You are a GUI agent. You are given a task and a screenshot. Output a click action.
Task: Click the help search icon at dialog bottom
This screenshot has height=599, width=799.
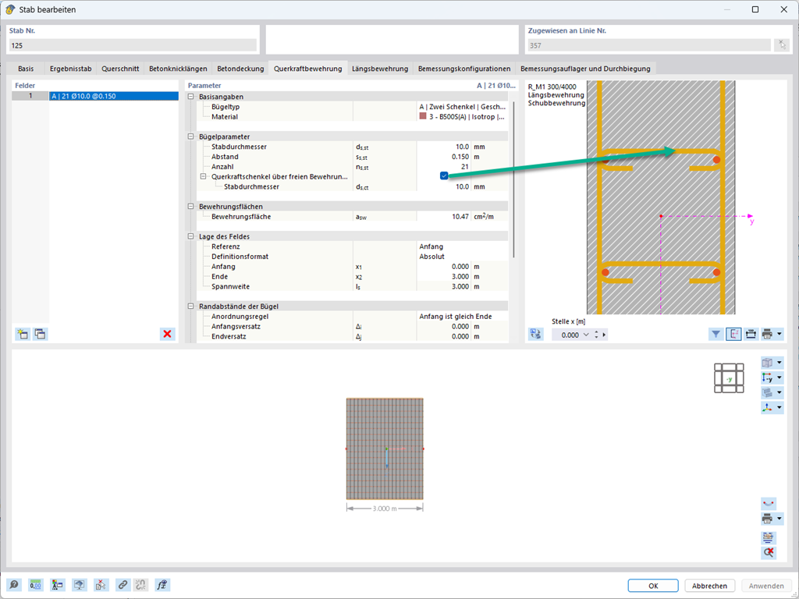tap(14, 585)
